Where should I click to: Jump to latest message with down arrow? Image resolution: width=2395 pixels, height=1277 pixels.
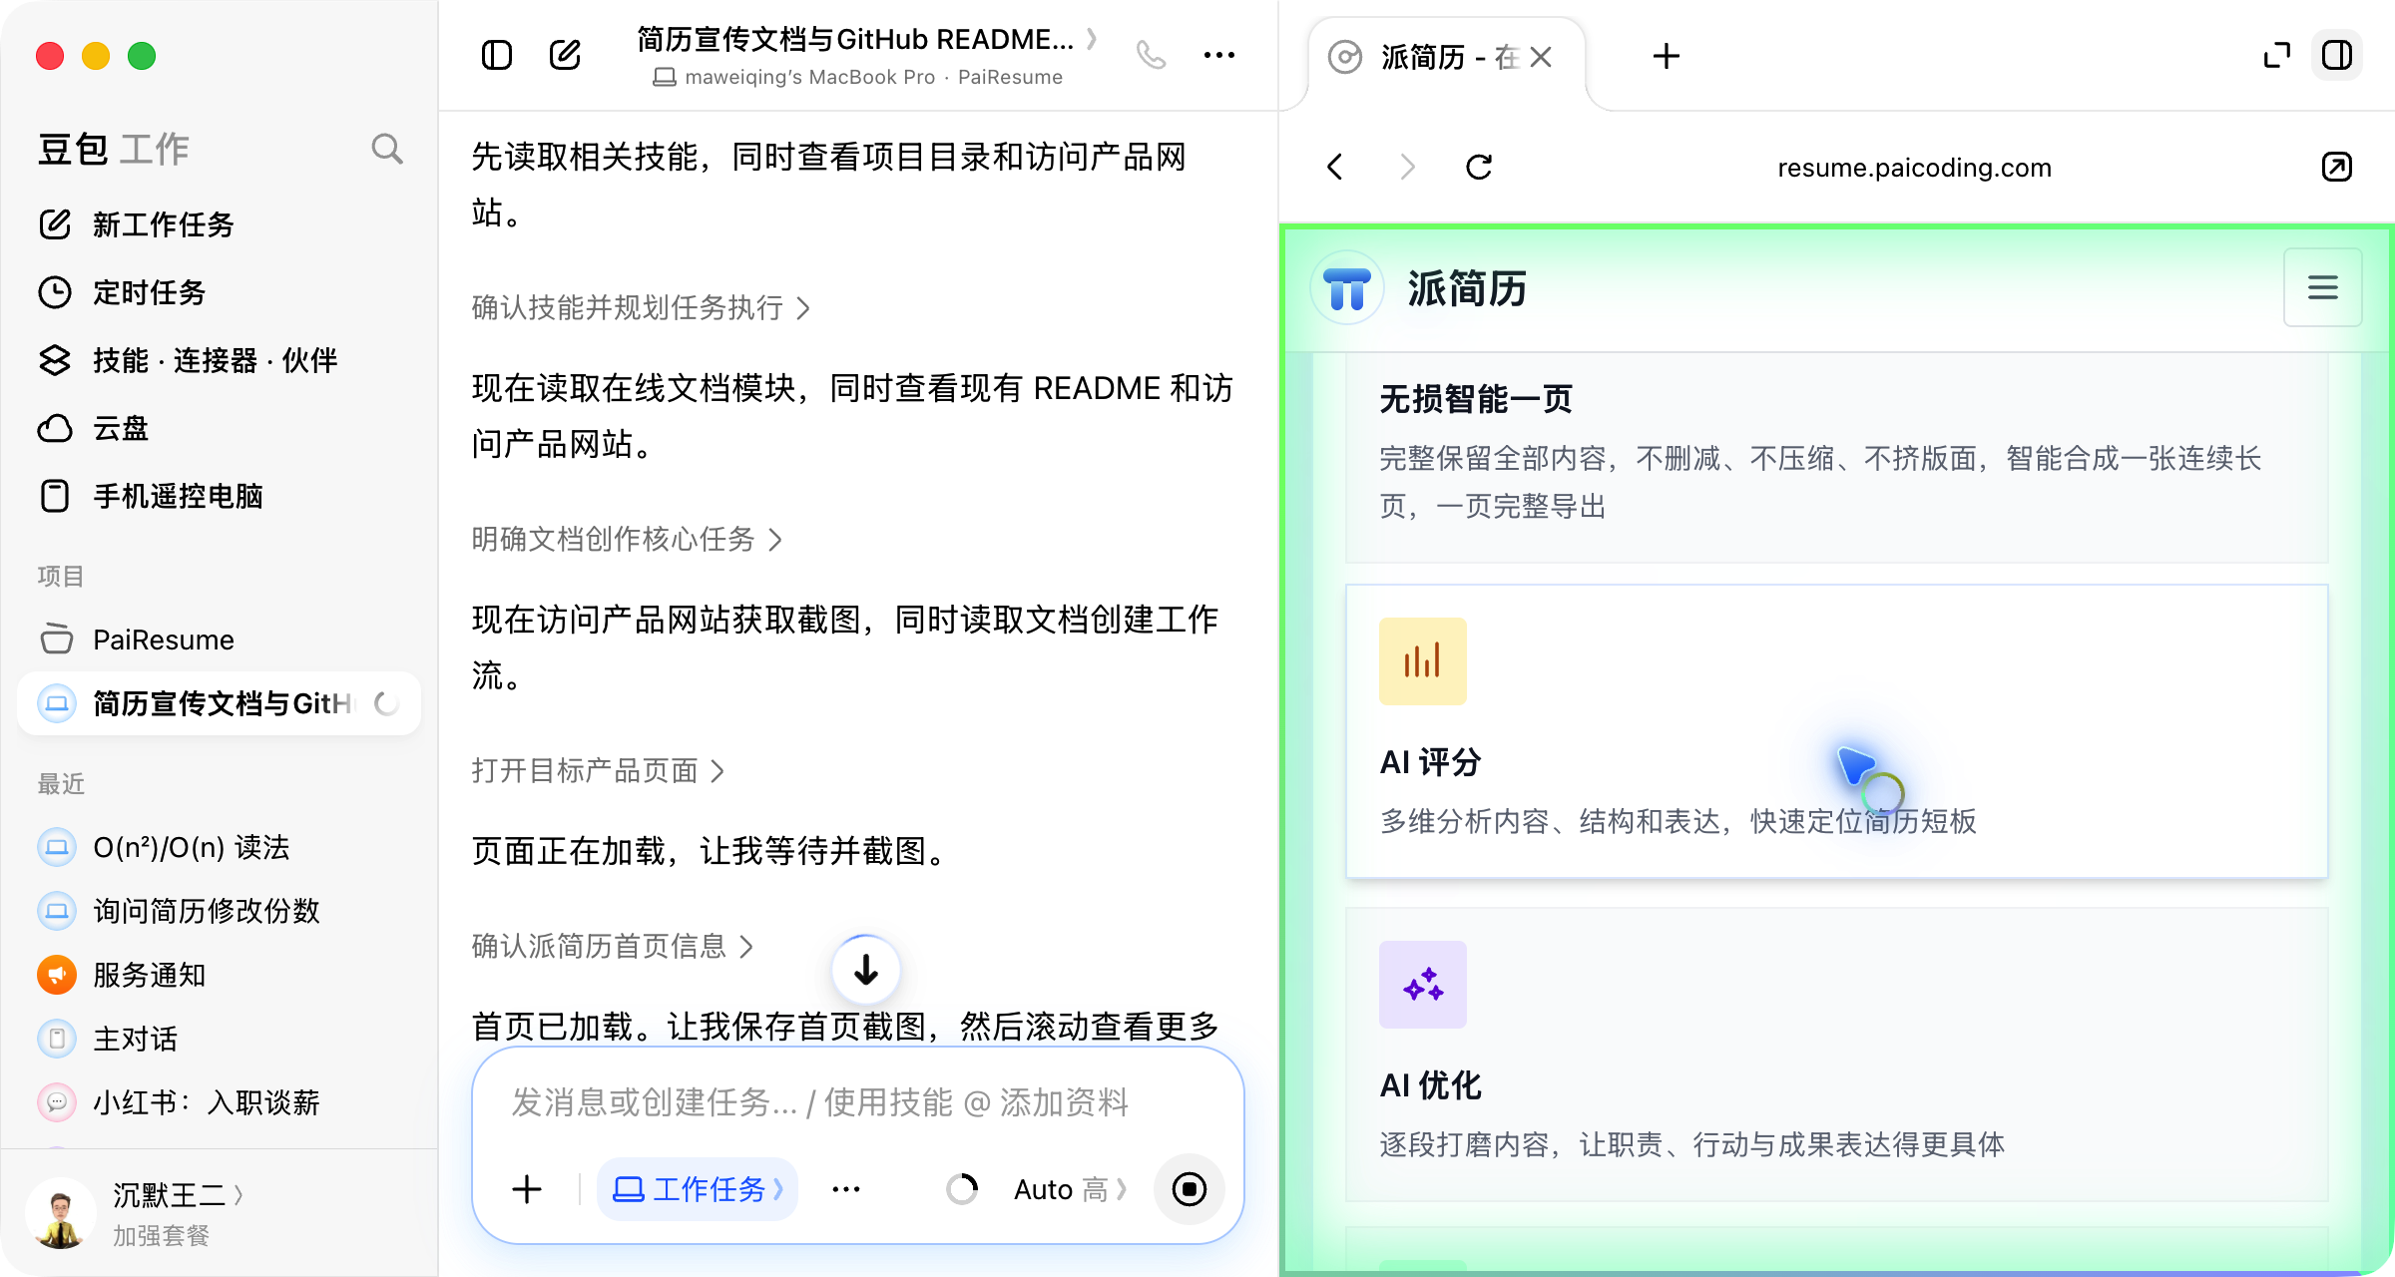866,970
